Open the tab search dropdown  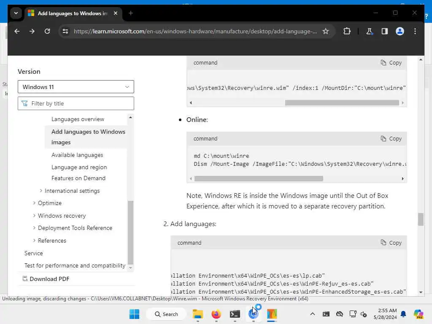coord(16,13)
